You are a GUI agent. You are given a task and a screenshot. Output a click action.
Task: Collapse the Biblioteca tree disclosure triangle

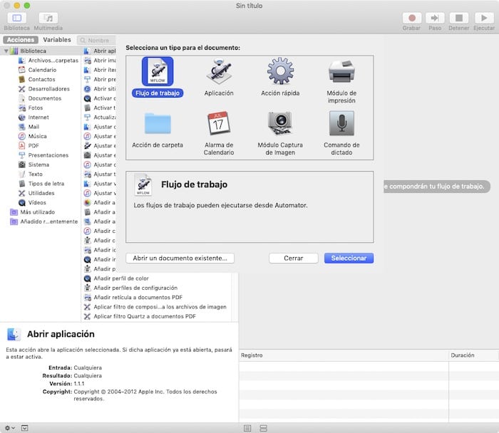click(6, 51)
